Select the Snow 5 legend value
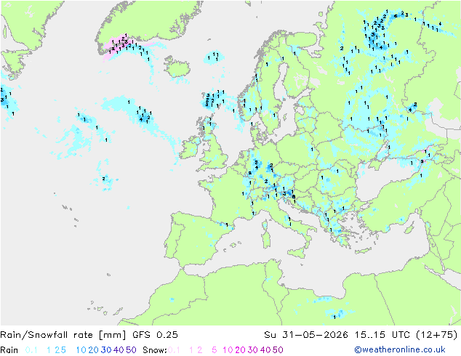 215,350
